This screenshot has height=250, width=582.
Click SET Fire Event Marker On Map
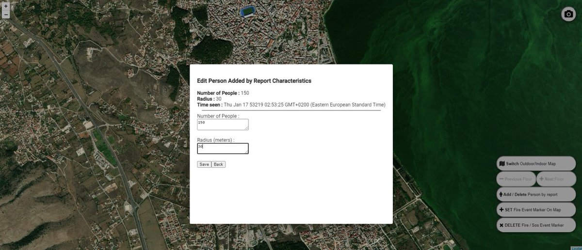coord(536,210)
